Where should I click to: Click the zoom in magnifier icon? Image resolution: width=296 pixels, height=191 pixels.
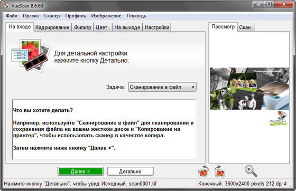[x=251, y=171]
